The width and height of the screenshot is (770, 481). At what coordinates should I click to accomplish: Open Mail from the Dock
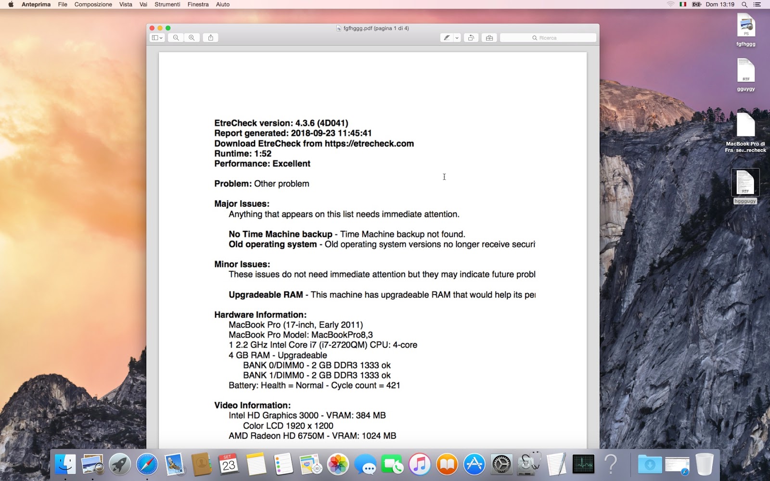[174, 465]
